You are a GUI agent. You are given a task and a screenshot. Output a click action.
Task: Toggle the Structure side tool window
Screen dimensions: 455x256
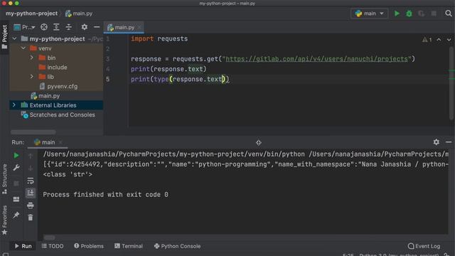[4, 179]
